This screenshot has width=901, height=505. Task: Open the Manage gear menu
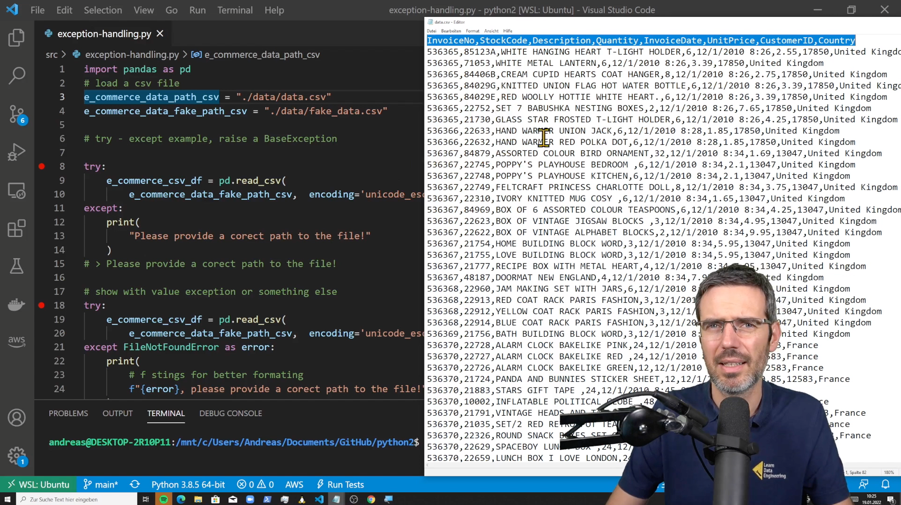16,456
